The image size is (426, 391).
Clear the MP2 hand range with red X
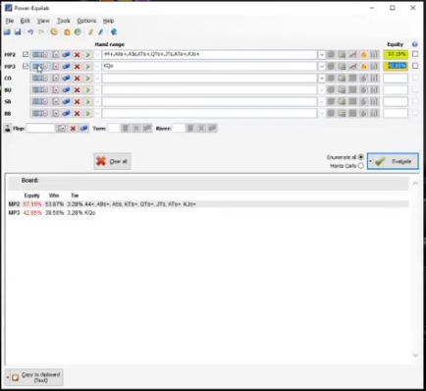pos(78,55)
